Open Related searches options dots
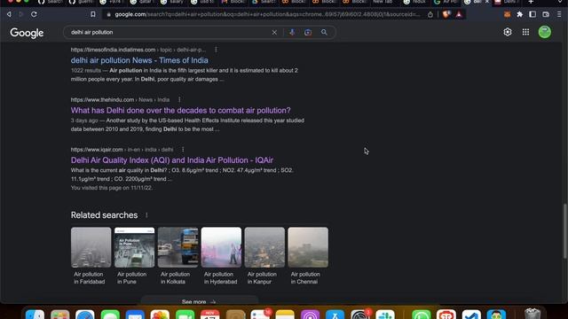This screenshot has height=319, width=568. (146, 215)
